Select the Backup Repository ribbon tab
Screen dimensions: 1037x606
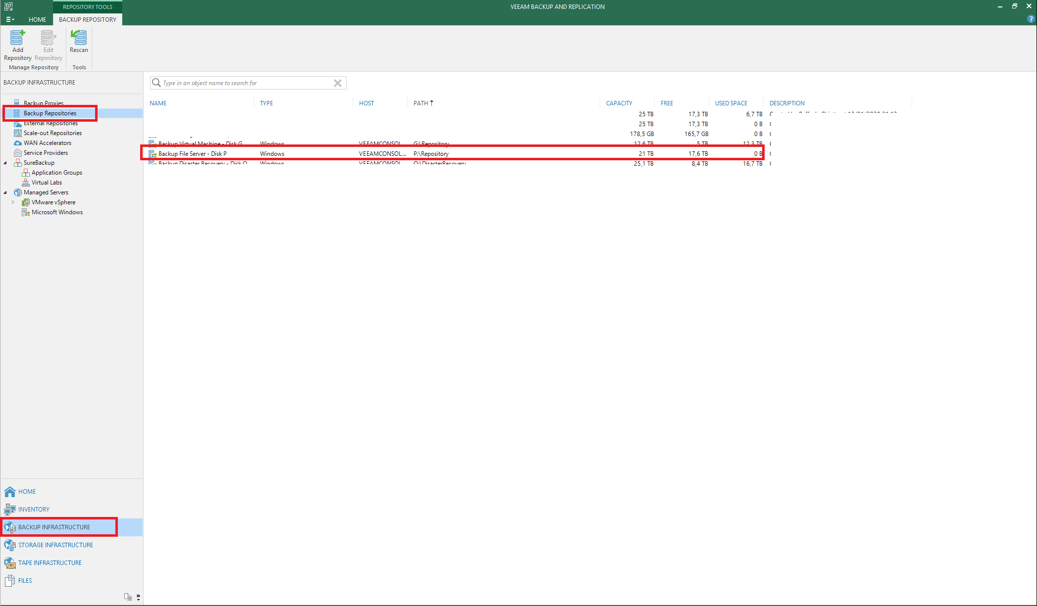point(88,19)
